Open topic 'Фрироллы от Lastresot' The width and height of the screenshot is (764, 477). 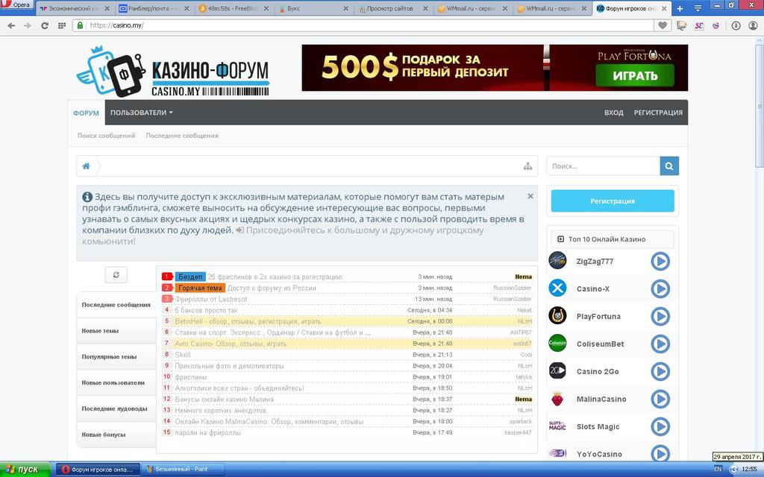point(211,300)
